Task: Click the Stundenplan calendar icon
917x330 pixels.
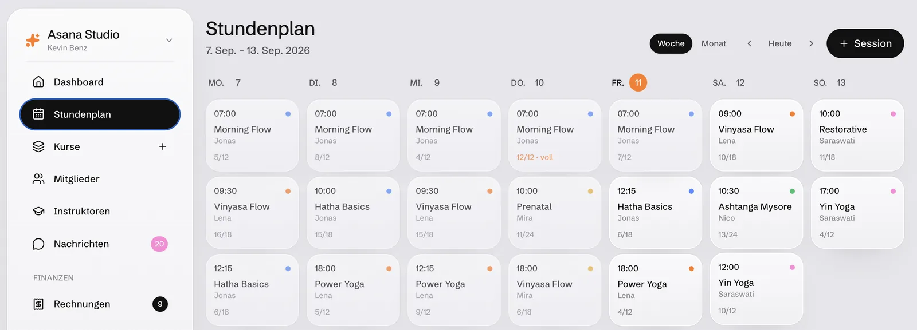Action: (38, 114)
